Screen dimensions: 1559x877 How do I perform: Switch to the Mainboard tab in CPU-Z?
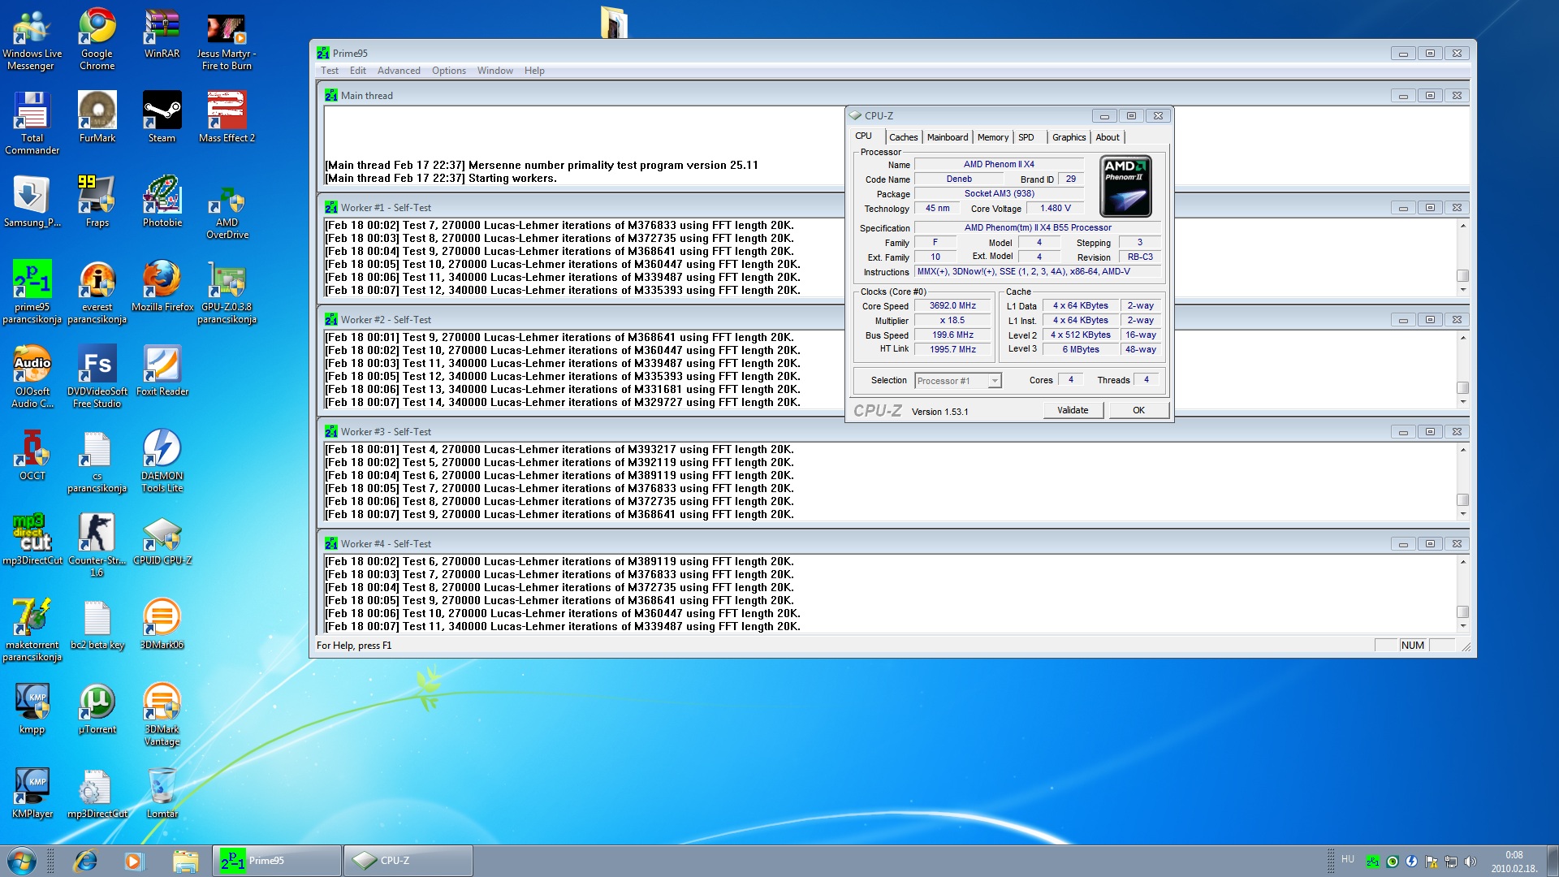(x=948, y=137)
